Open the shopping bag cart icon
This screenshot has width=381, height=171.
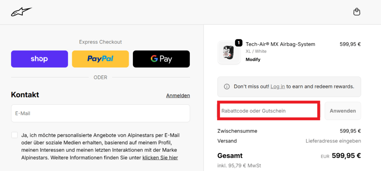click(x=356, y=12)
